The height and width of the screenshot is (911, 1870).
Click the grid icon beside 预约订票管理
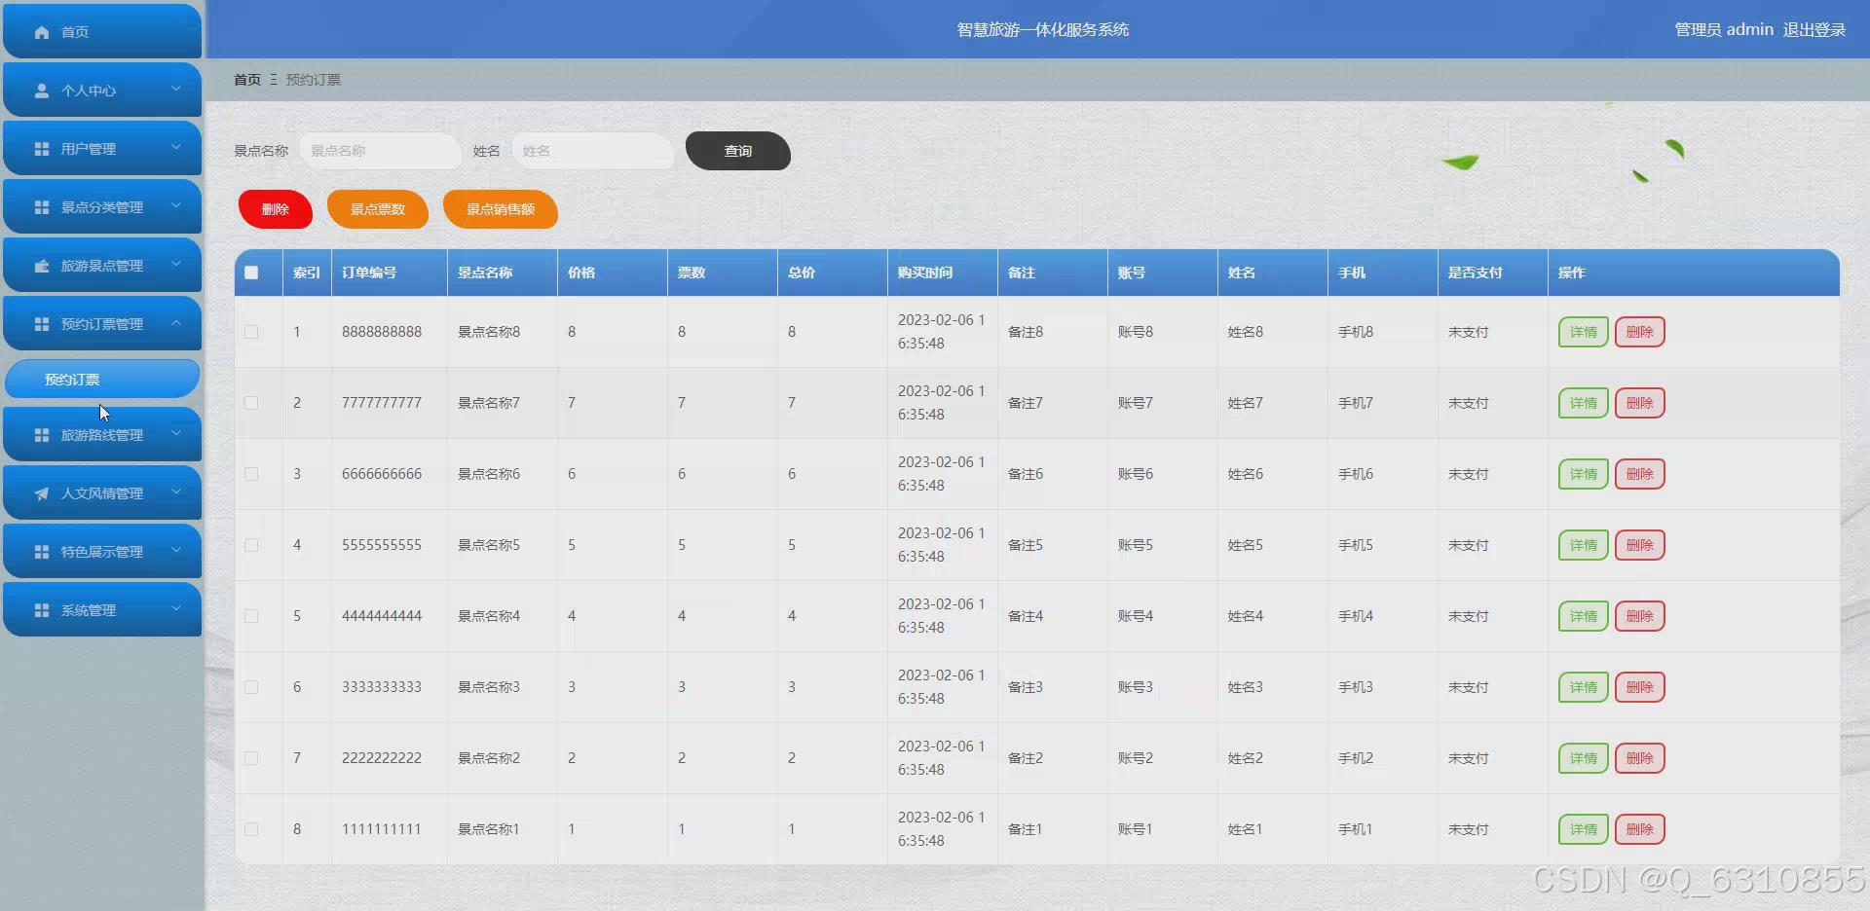click(42, 324)
